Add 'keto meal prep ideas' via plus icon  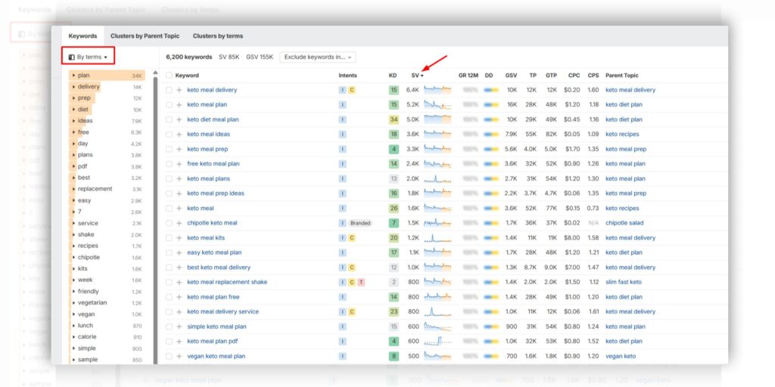[179, 193]
